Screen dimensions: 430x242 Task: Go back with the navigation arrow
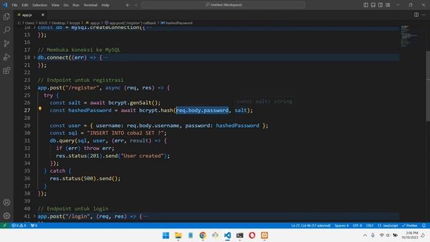tap(128, 5)
